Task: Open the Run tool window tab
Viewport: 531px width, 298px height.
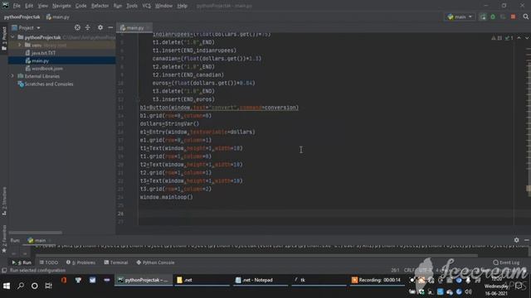Action: (22, 262)
